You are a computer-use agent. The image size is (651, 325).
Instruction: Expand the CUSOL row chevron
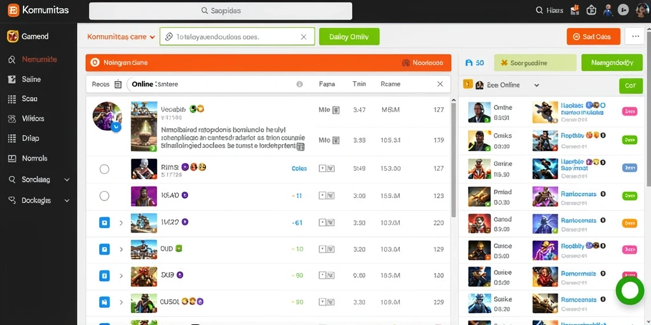pyautogui.click(x=121, y=302)
